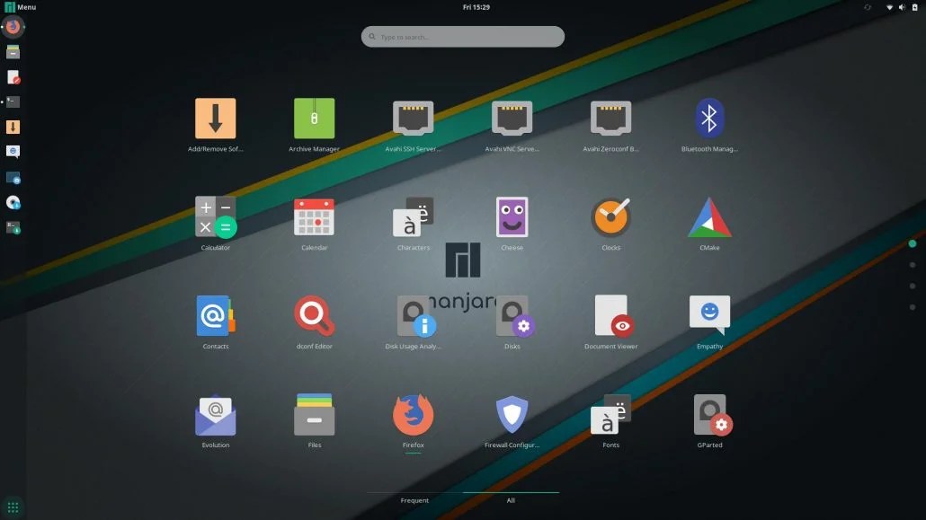Launch Empathy chat client from the grid
This screenshot has width=926, height=520.
click(x=709, y=322)
